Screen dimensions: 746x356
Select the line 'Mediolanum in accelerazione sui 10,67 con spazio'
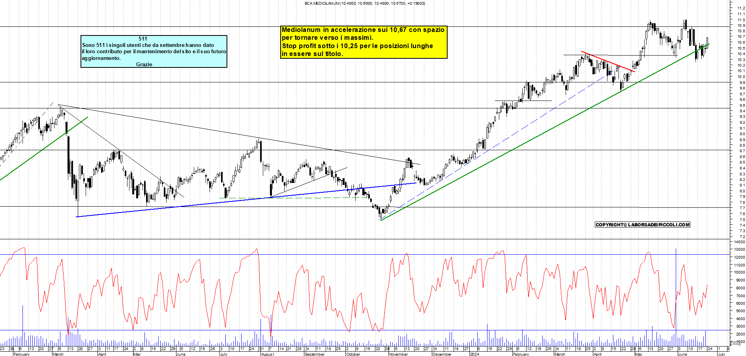pos(363,30)
